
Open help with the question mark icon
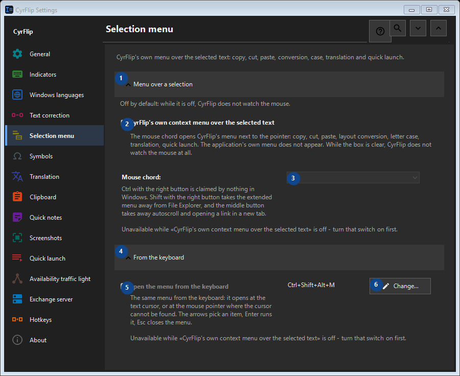380,31
